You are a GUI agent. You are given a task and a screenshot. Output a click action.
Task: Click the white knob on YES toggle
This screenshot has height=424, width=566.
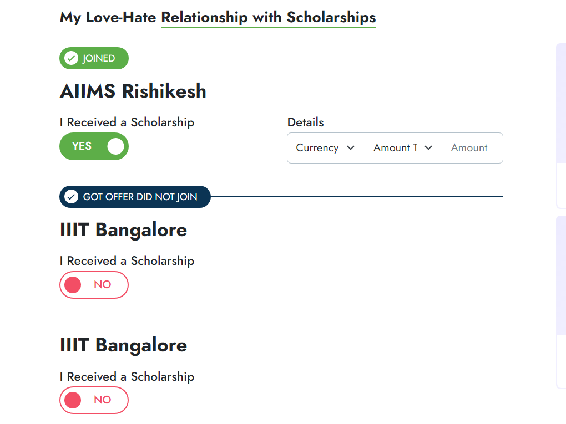pos(115,146)
